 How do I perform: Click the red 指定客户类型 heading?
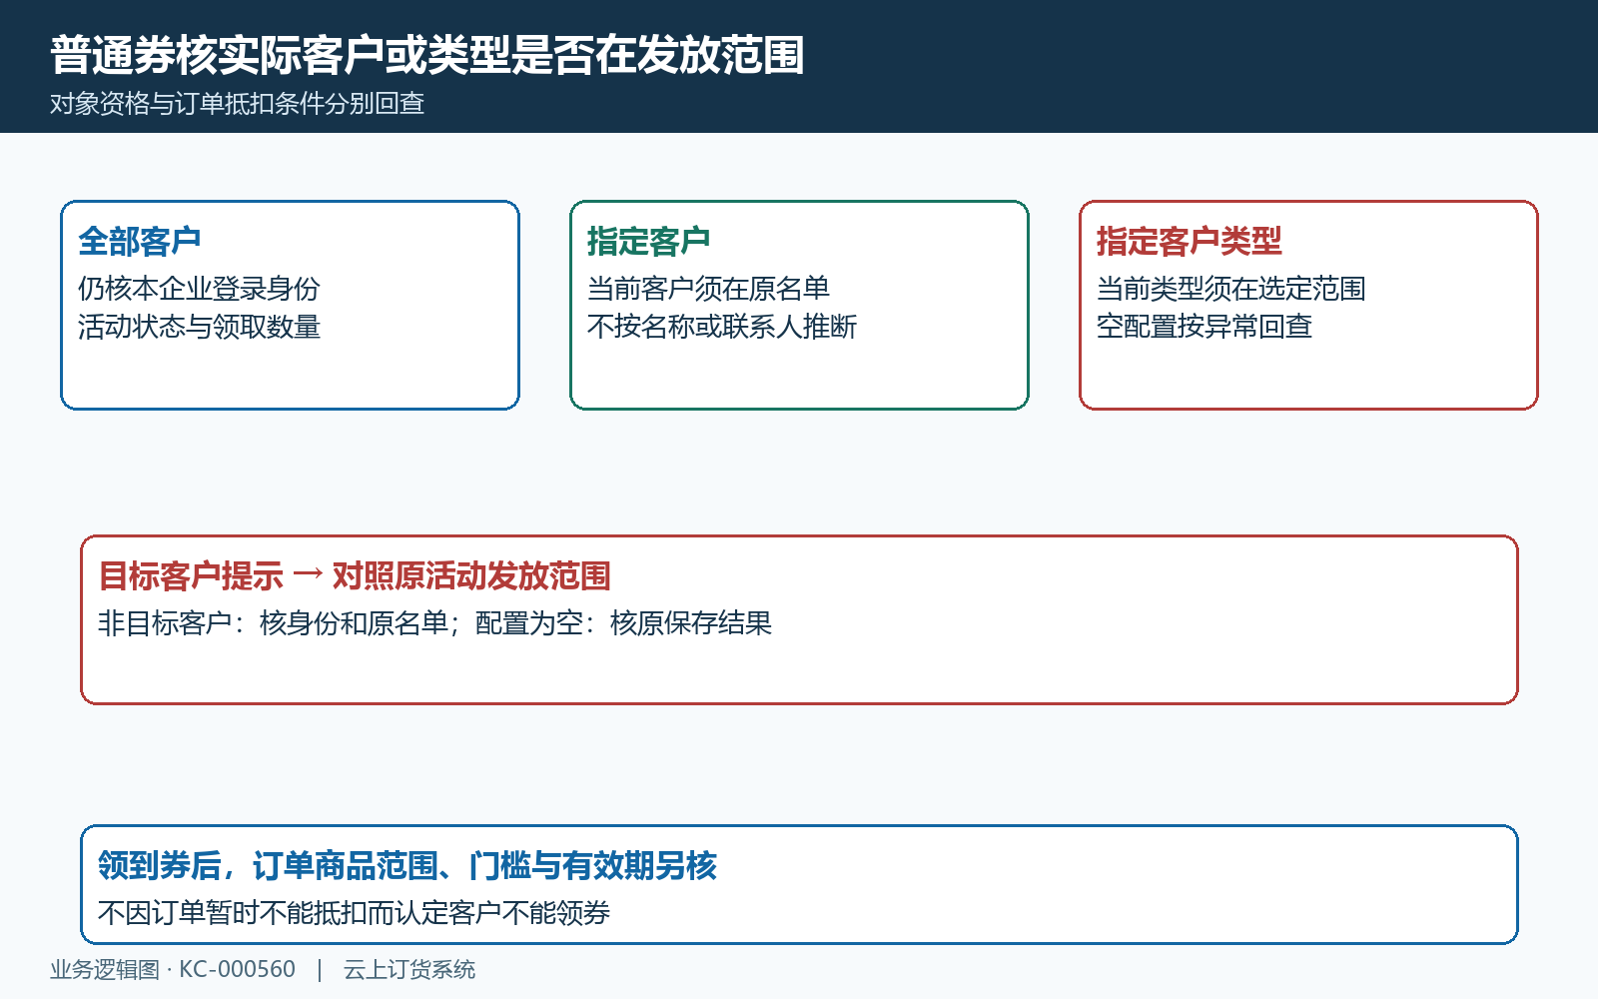[x=1190, y=241]
